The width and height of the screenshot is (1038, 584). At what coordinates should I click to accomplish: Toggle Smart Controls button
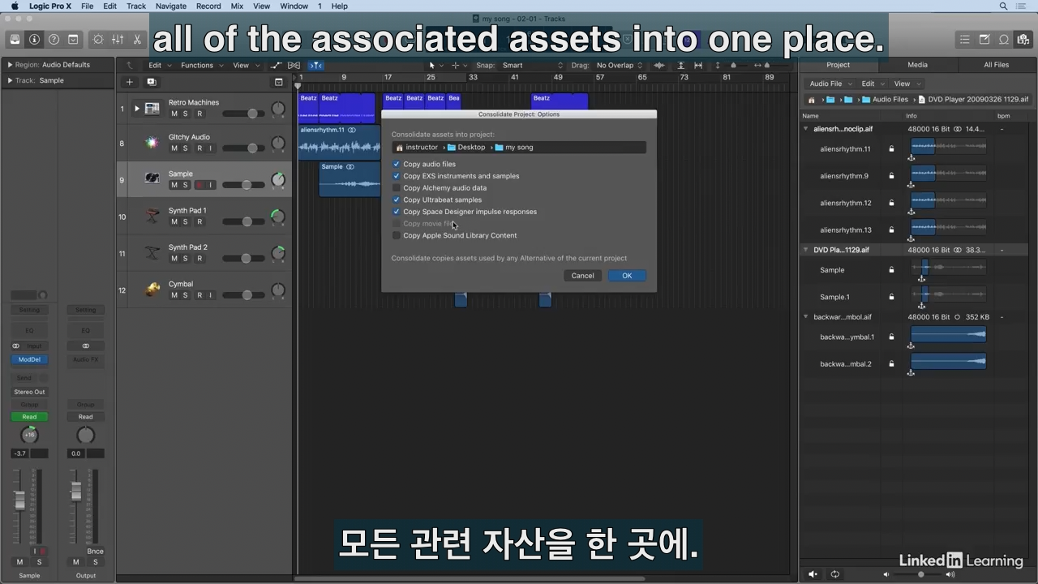pyautogui.click(x=99, y=39)
